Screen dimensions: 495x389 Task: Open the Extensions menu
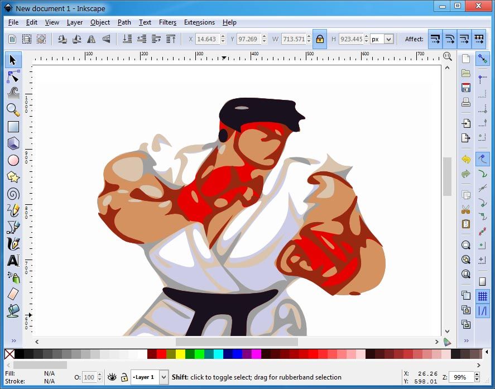(200, 22)
